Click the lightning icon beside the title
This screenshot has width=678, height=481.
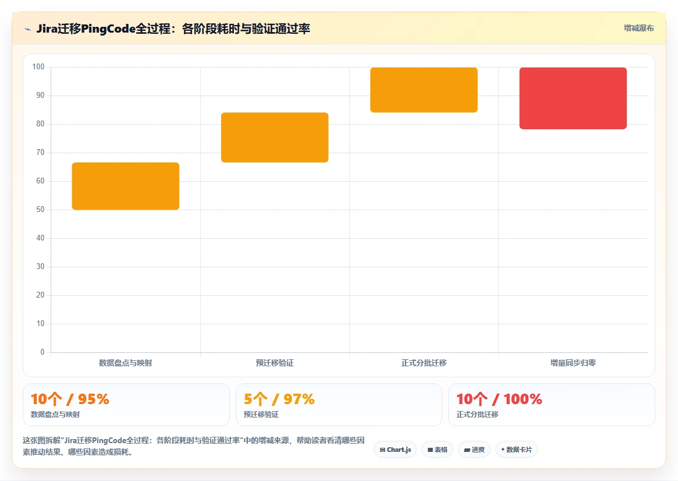[x=28, y=30]
